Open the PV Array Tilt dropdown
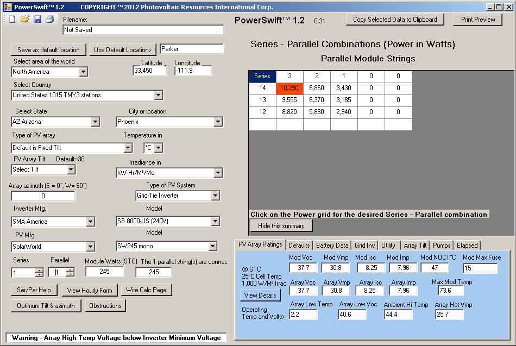516x346 pixels. [x=71, y=169]
